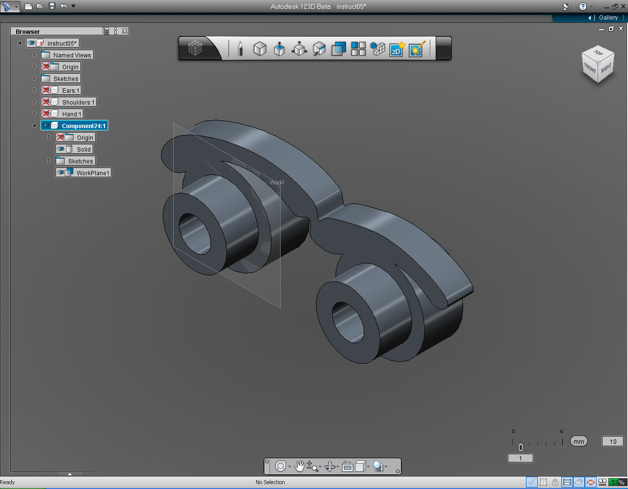This screenshot has width=628, height=489.
Task: Click the Save disk icon
Action: click(x=52, y=6)
